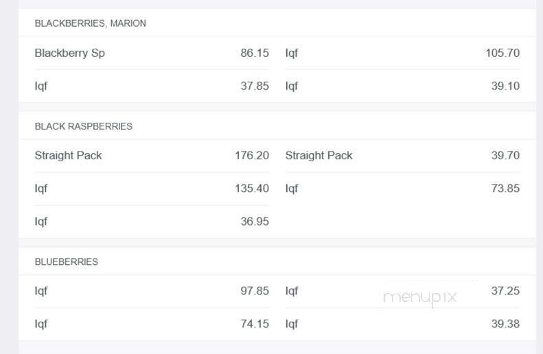Click the Black Raspberries section heading
The image size is (543, 354).
[x=83, y=126]
